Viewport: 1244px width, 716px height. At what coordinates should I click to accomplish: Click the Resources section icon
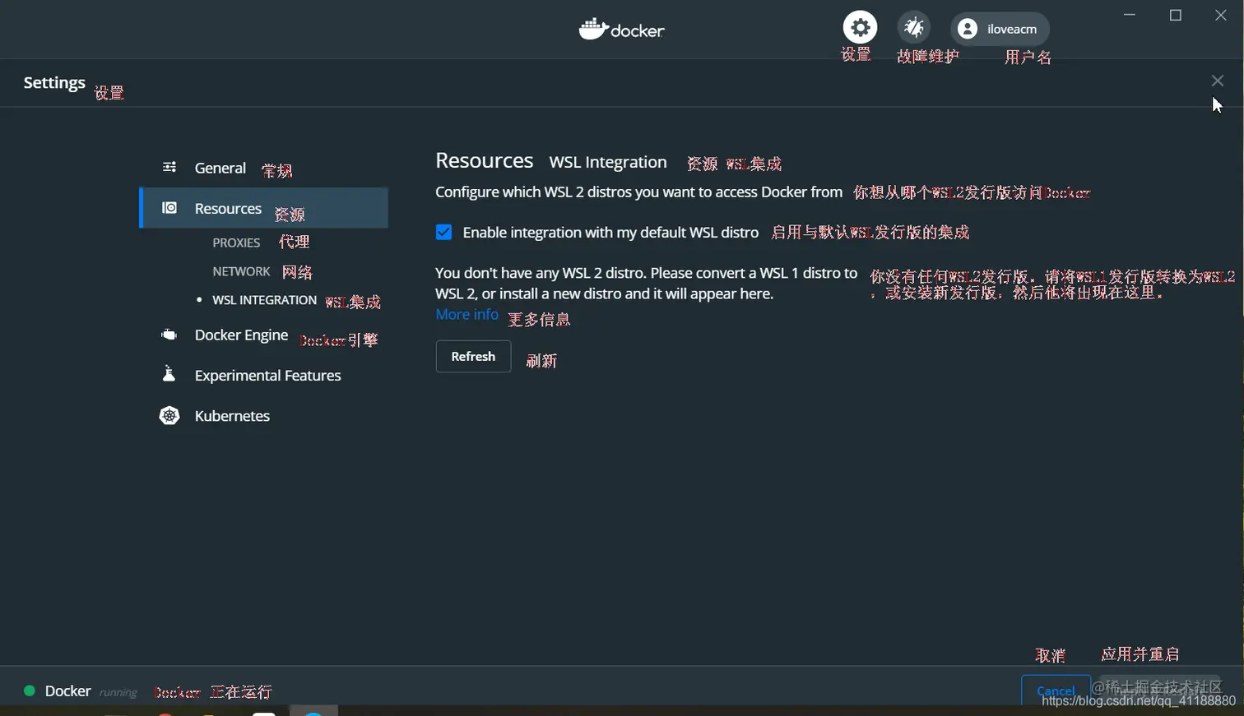(x=169, y=208)
